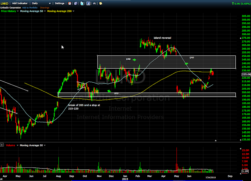Viewport: 251px width, 181px height.
Task: Click the camera snapshot icon
Action: pyautogui.click(x=95, y=4)
